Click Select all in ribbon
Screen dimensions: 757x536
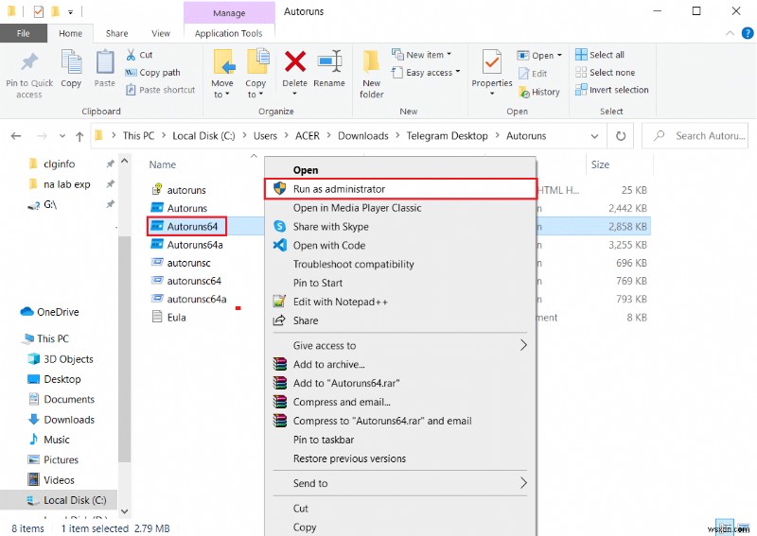(x=600, y=55)
